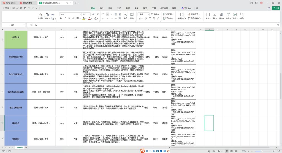Open the Worksheet (工作表) dropdown
The image size is (282, 153).
pos(168,18)
